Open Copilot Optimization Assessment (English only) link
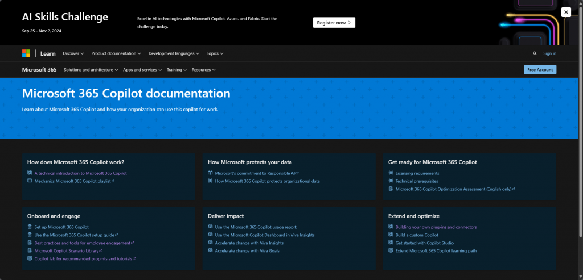Image resolution: width=583 pixels, height=280 pixels. click(x=455, y=189)
